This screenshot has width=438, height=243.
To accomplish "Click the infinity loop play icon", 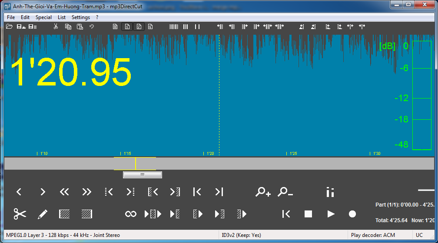I will pos(130,214).
